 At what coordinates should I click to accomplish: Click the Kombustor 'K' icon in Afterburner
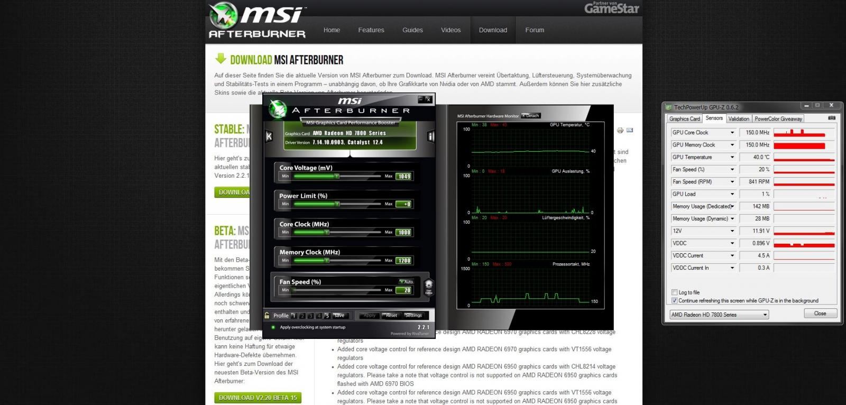(x=269, y=136)
